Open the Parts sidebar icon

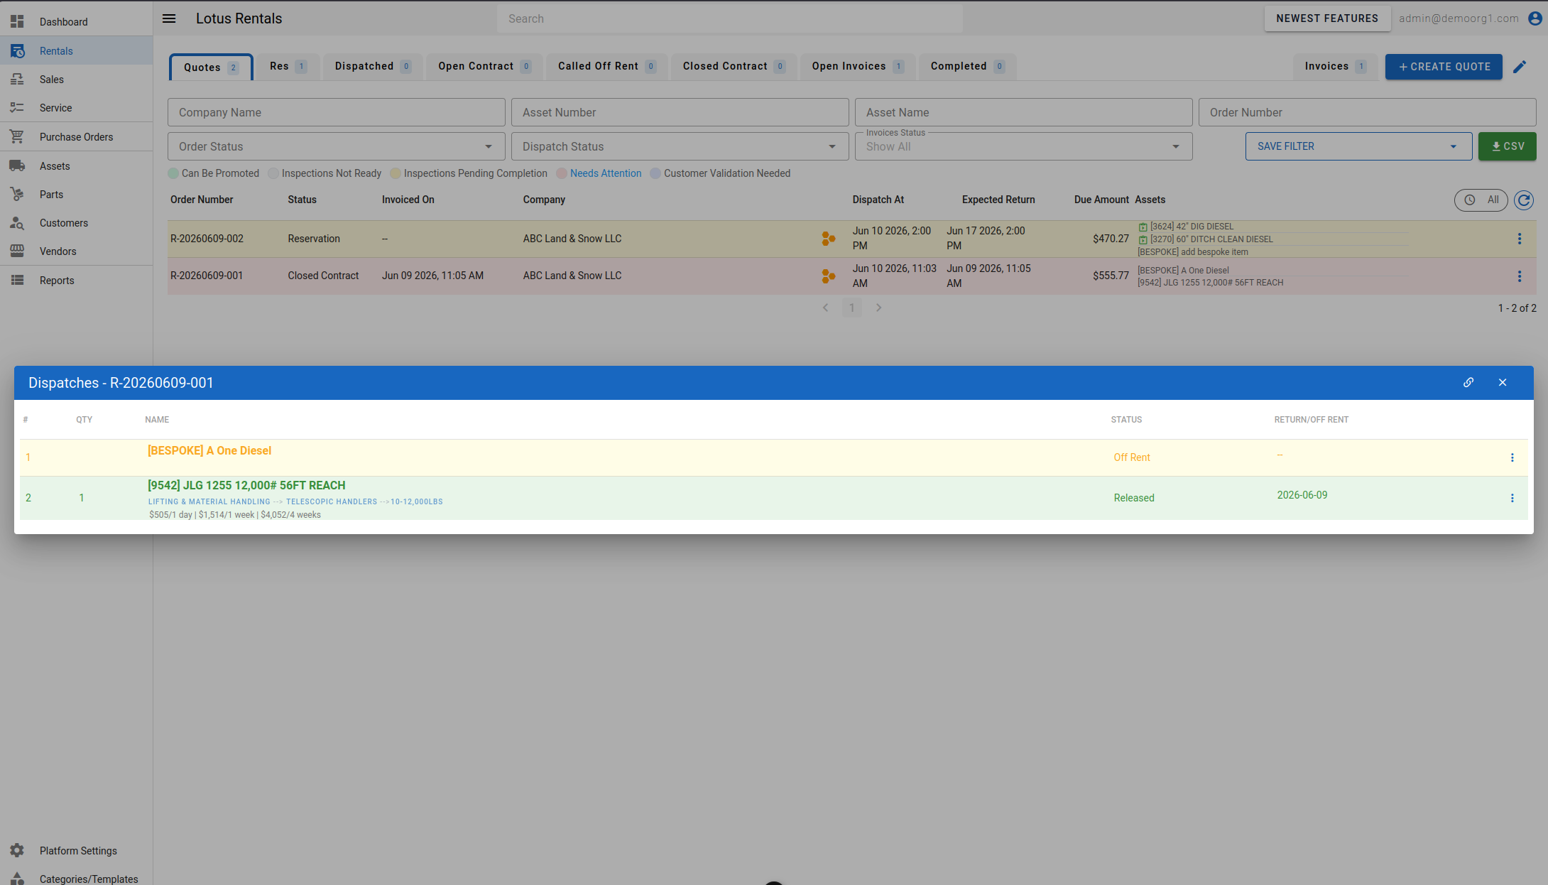pos(17,195)
